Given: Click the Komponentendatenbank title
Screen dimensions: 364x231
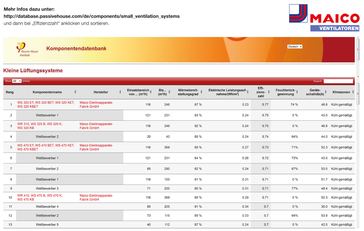Looking at the screenshot, I should pos(76,48).
